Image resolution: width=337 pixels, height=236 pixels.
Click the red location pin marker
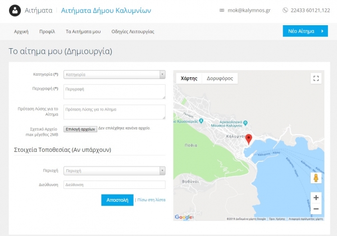(249, 139)
